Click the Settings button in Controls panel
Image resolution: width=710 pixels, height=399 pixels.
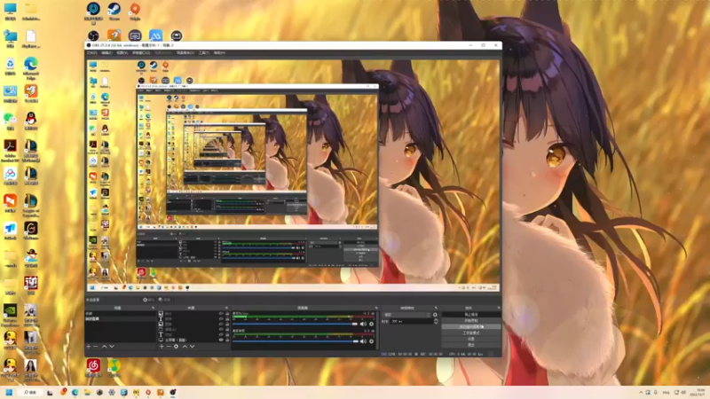coord(471,339)
